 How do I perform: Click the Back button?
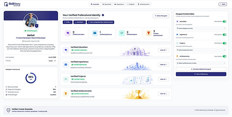click(x=223, y=4)
